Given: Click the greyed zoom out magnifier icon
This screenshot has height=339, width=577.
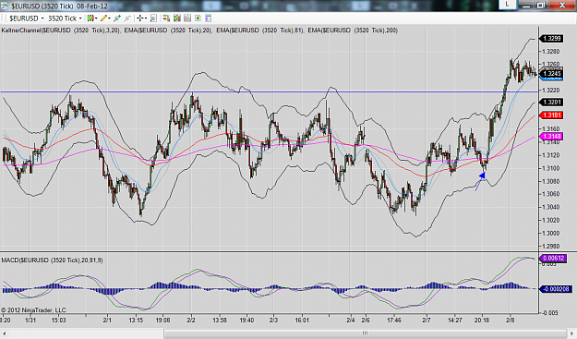Looking at the screenshot, I should [127, 18].
